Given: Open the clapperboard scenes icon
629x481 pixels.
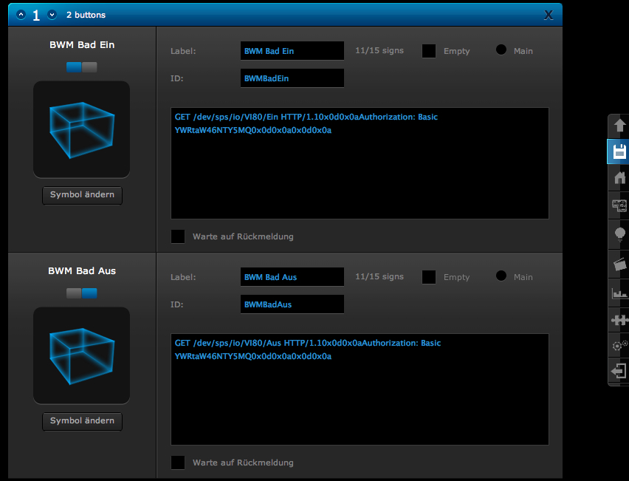Looking at the screenshot, I should [x=620, y=265].
